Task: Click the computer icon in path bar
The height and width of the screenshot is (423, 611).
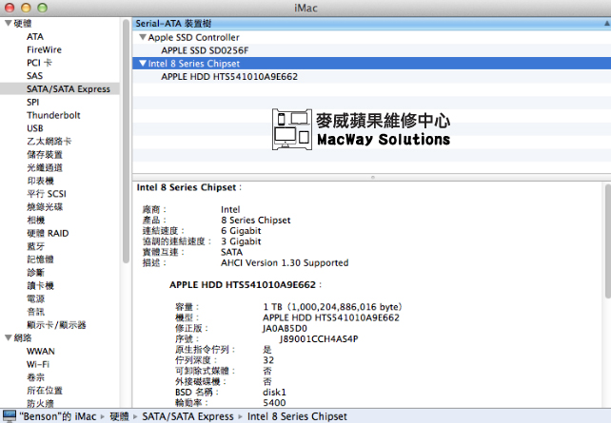Action: [x=9, y=416]
